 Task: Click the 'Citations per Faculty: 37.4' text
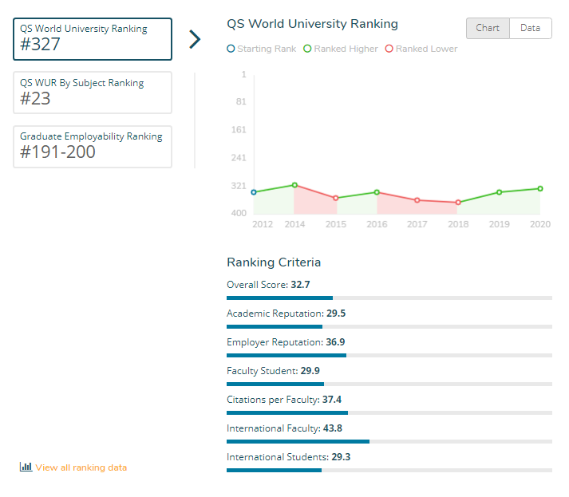(284, 400)
